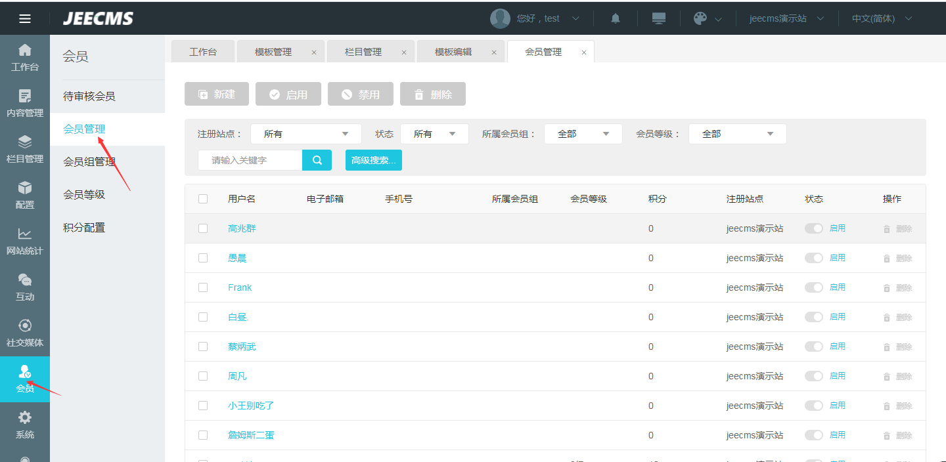Open the notifications bell icon

click(616, 18)
